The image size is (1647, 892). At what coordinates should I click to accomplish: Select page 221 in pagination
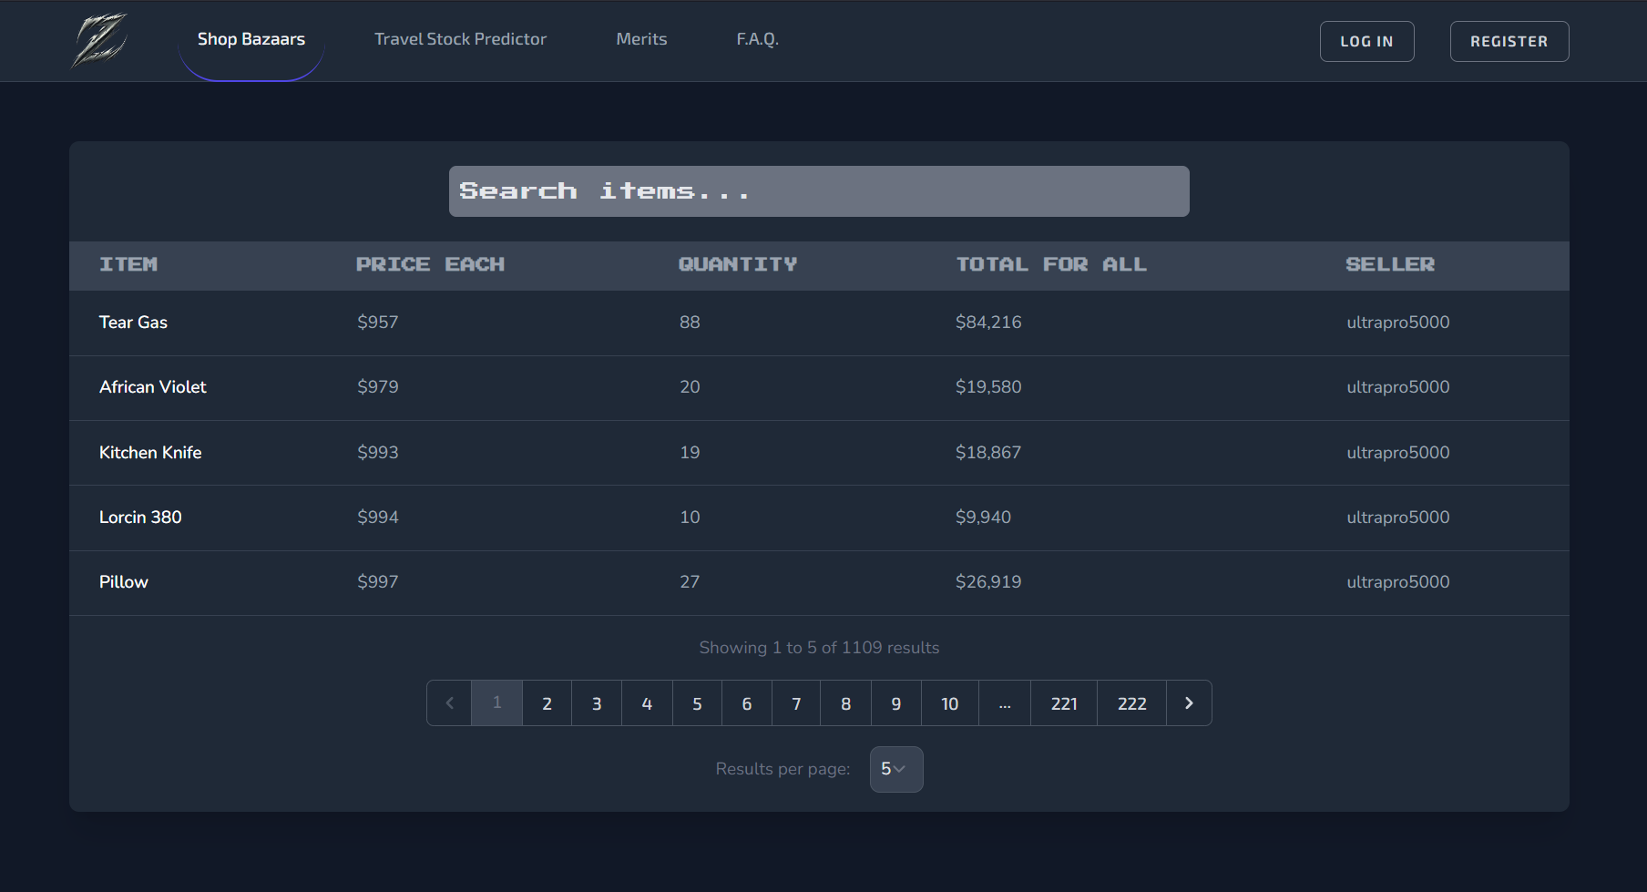click(x=1063, y=703)
